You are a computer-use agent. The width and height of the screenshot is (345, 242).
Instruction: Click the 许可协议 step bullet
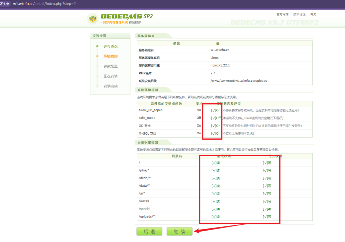pos(97,46)
